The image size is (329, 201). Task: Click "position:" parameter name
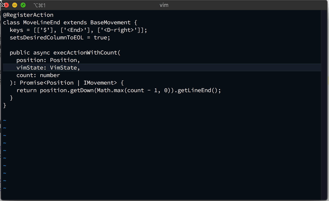32,60
